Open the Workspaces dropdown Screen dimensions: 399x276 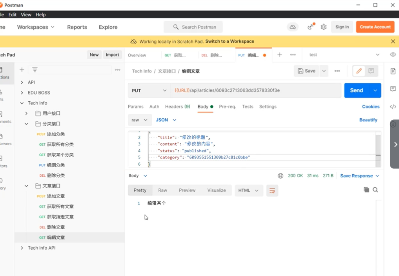tap(36, 27)
